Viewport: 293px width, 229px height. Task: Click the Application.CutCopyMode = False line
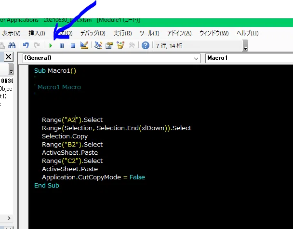(x=93, y=177)
